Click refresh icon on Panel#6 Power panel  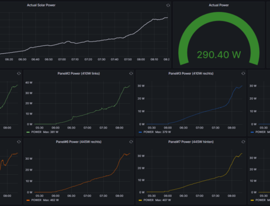(131, 142)
